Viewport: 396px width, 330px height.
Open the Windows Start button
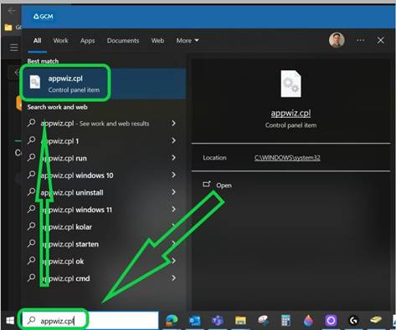coord(10,321)
